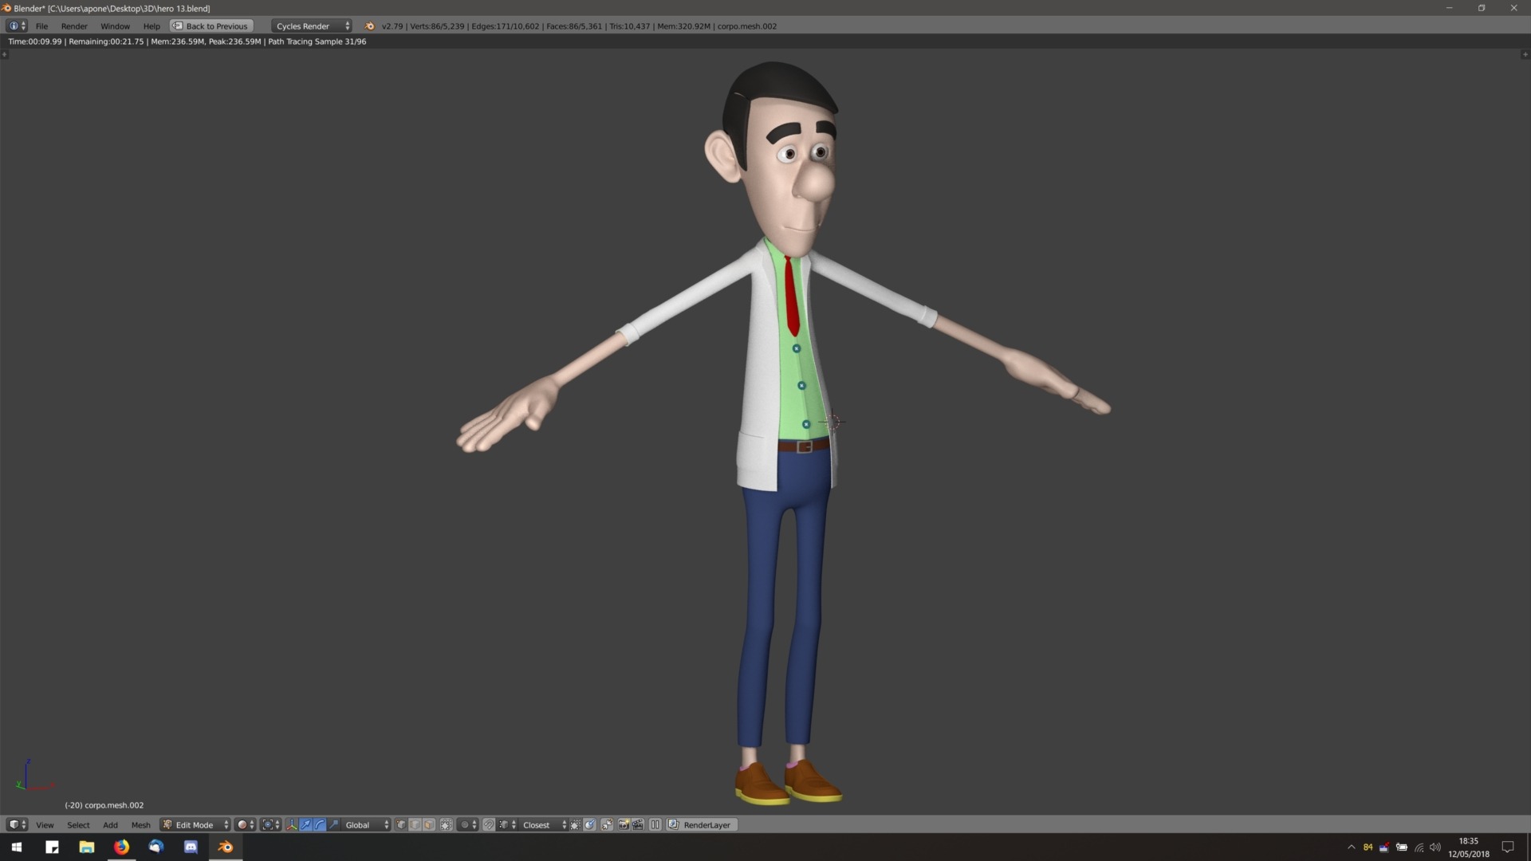Open the Add menu in viewport header
Screen dimensions: 1531x861
(110, 825)
